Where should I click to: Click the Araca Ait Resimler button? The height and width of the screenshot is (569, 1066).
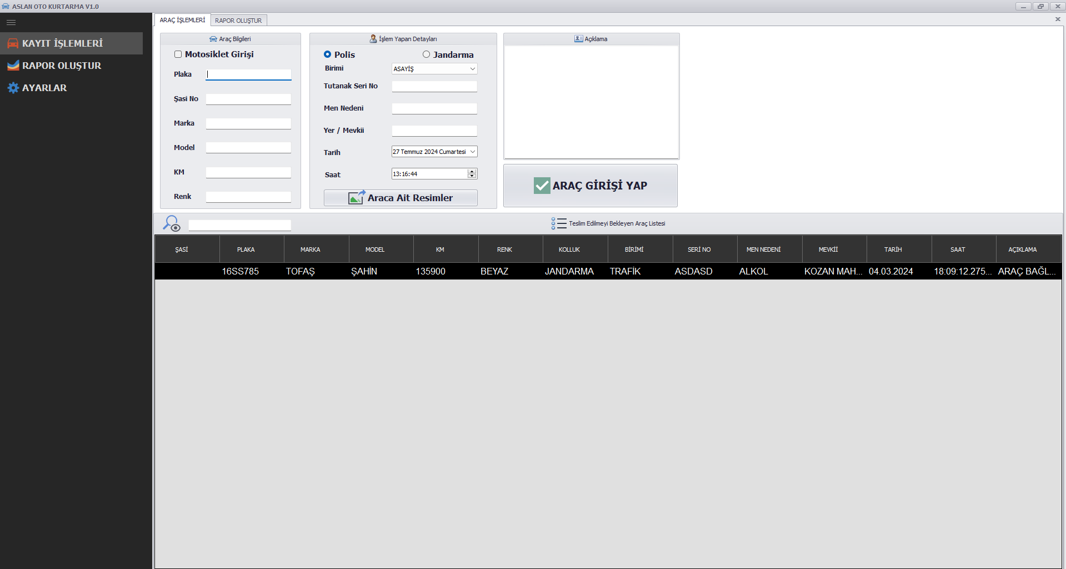(401, 198)
